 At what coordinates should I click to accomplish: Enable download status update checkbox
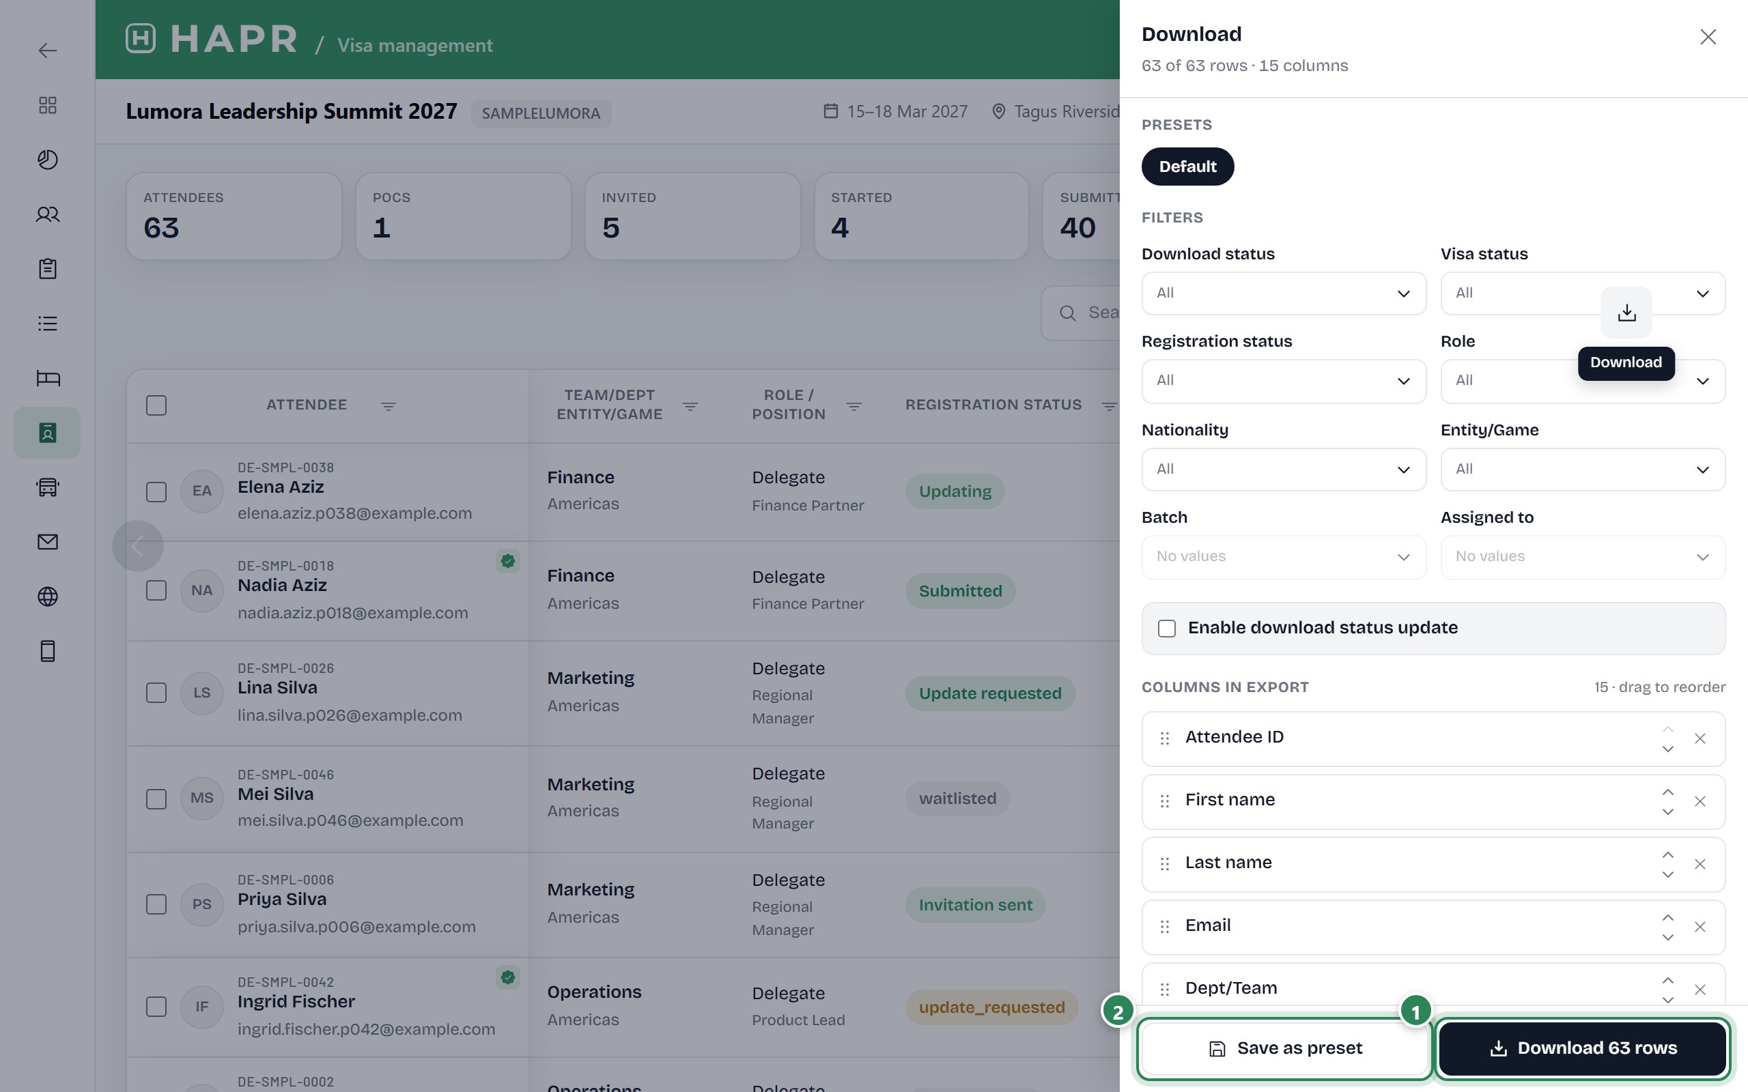pos(1166,629)
